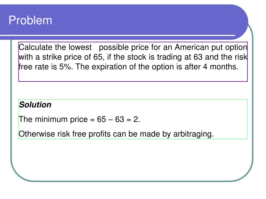Click the teal rounded border at slide bottom
Image resolution: width=266 pixels, height=199 pixels.
pyautogui.click(x=132, y=181)
